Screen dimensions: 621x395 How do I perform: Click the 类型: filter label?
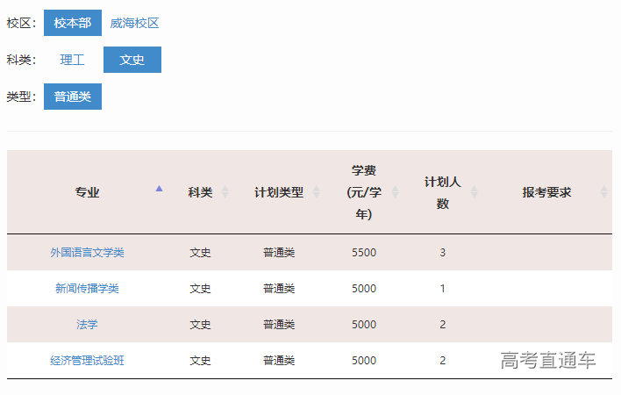(x=21, y=97)
